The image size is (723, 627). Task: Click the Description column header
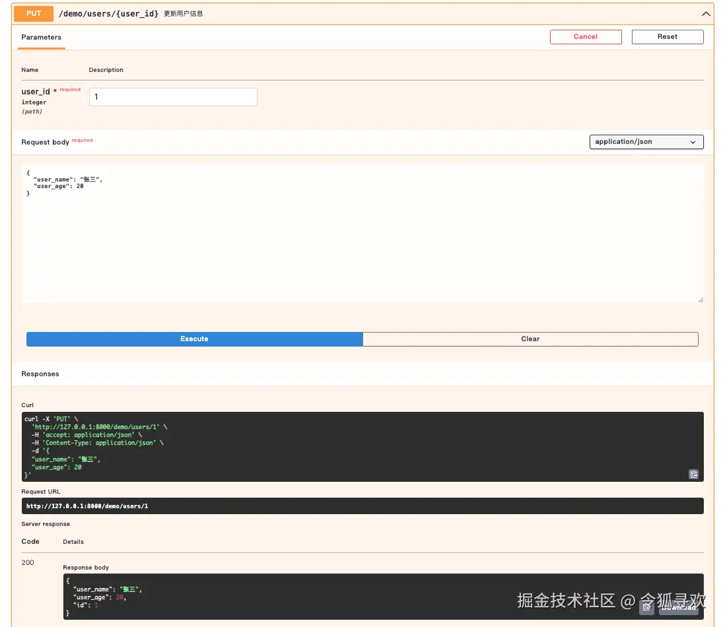(106, 70)
